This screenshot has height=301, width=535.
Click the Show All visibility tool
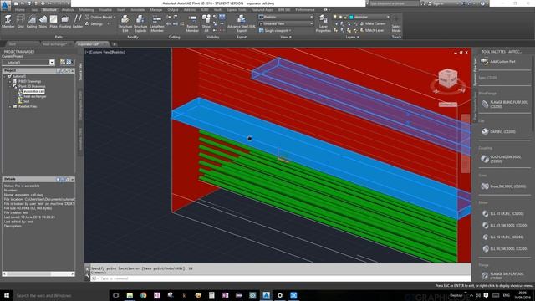coord(206,23)
